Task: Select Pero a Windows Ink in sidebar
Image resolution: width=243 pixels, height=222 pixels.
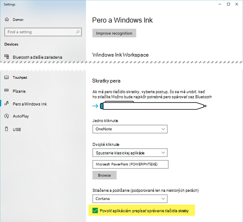Action: (x=30, y=104)
